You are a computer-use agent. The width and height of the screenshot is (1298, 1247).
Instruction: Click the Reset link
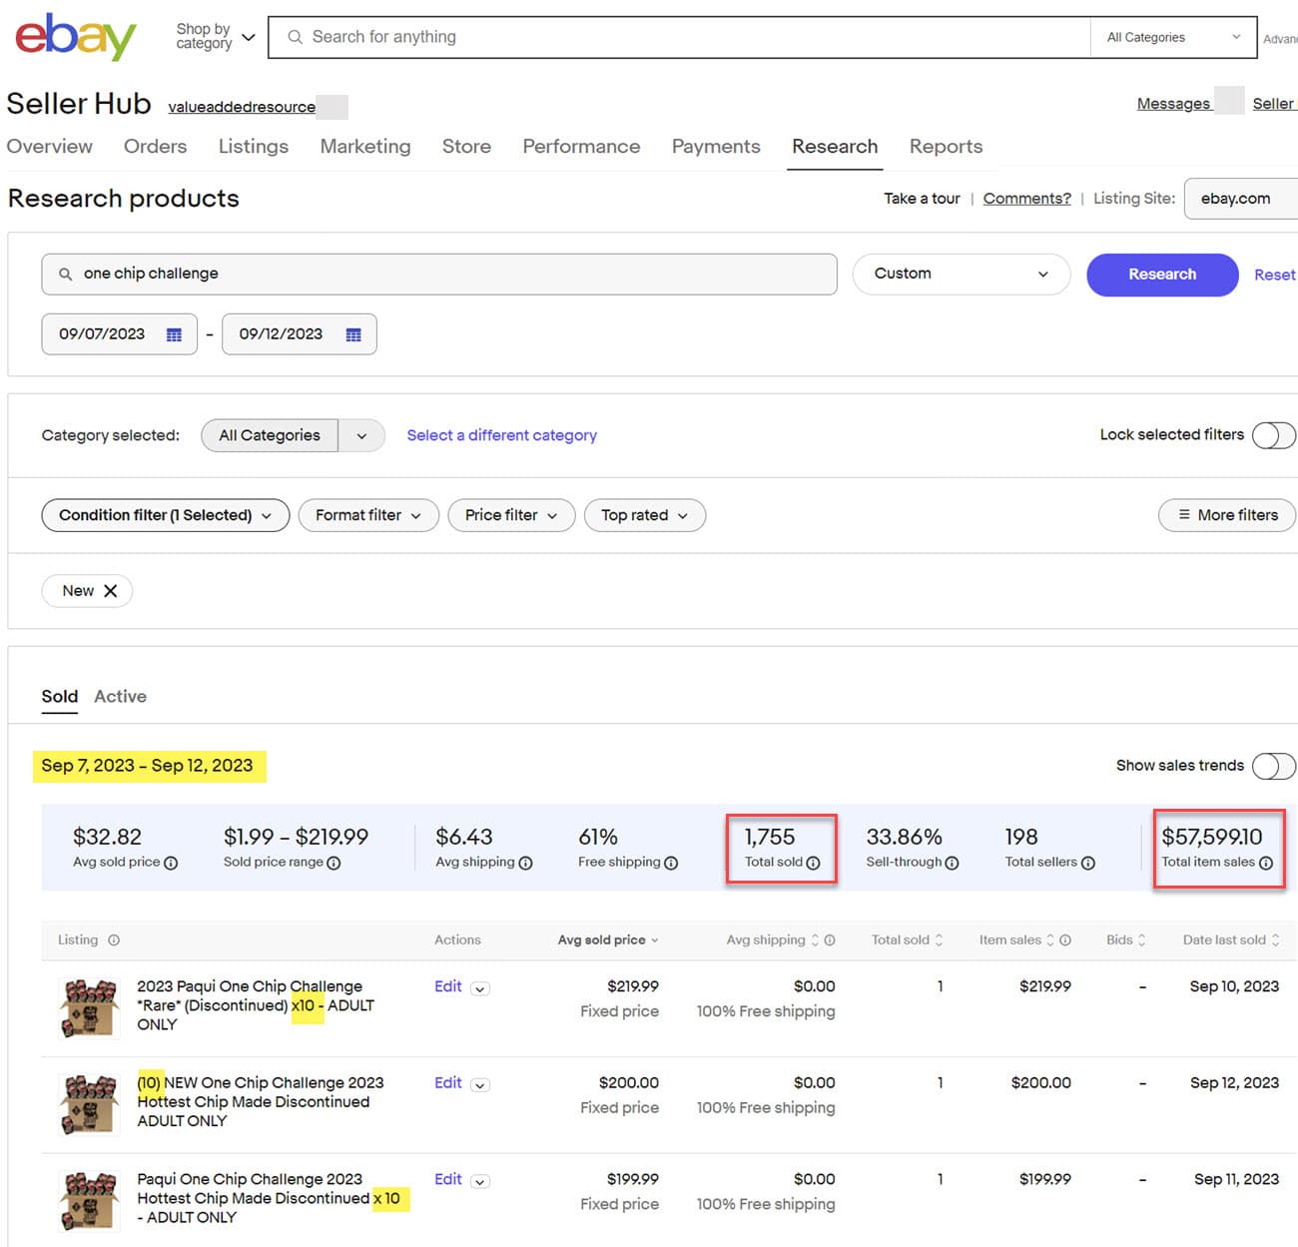point(1275,275)
